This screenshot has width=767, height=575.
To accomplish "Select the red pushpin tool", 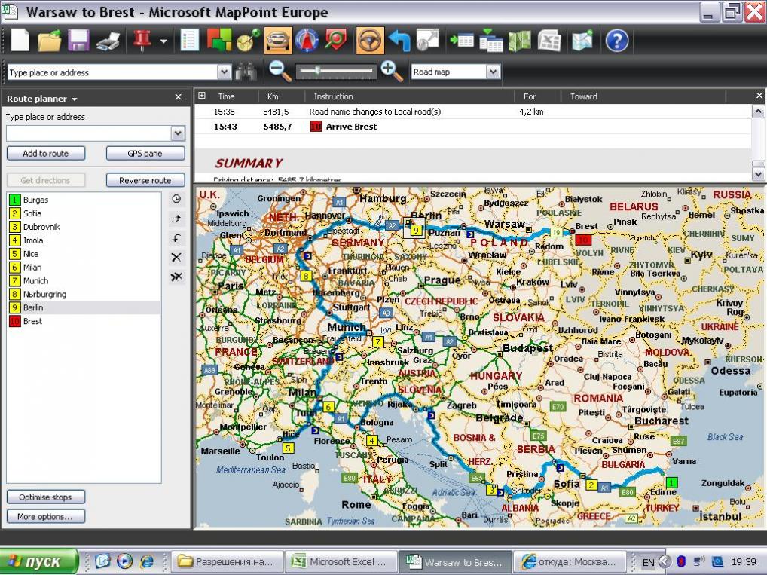I will point(142,40).
